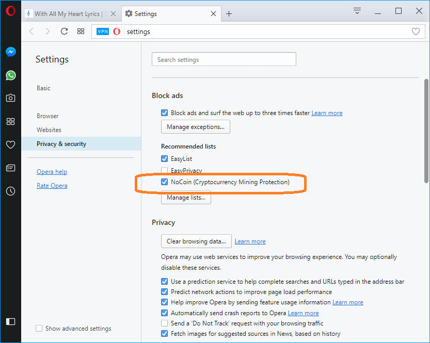
Task: Close the With All My Heart Lyrics tab
Action: (113, 14)
